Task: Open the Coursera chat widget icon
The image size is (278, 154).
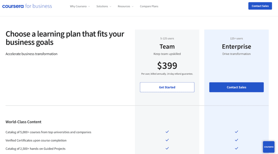Action: 268,147
